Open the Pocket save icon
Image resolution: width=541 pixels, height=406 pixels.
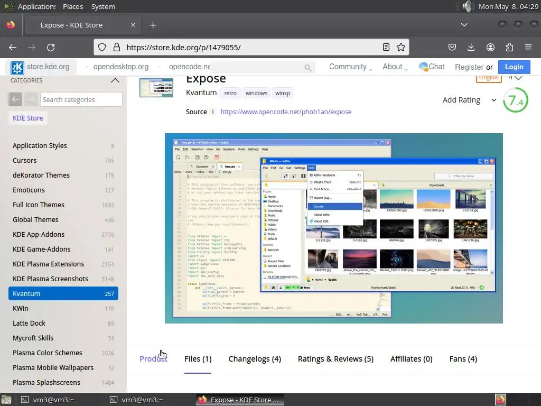[x=452, y=47]
